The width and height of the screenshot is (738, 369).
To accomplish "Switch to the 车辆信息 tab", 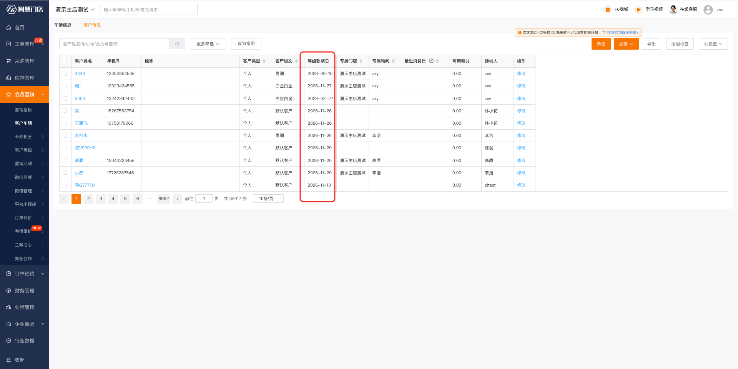I will point(63,25).
